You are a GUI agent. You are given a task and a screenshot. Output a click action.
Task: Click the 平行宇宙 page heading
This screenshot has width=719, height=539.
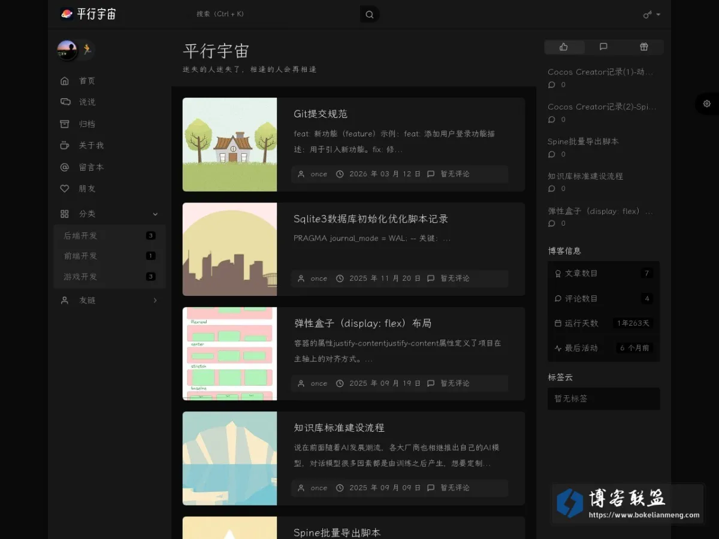[216, 51]
